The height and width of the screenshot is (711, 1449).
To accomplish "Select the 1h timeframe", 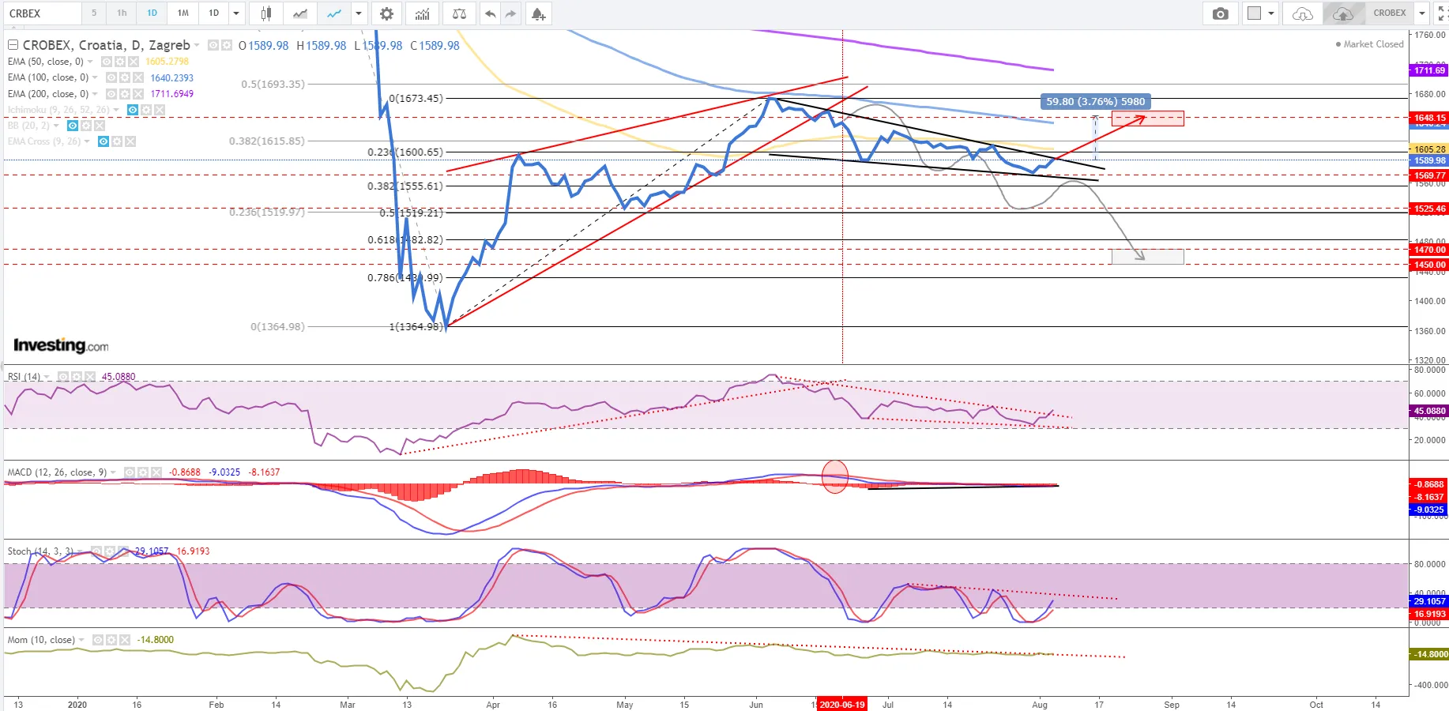I will pos(122,13).
